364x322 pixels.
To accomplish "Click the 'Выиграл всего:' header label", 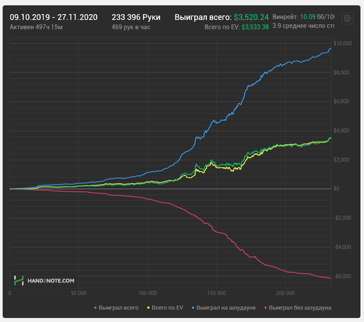I will click(x=203, y=17).
